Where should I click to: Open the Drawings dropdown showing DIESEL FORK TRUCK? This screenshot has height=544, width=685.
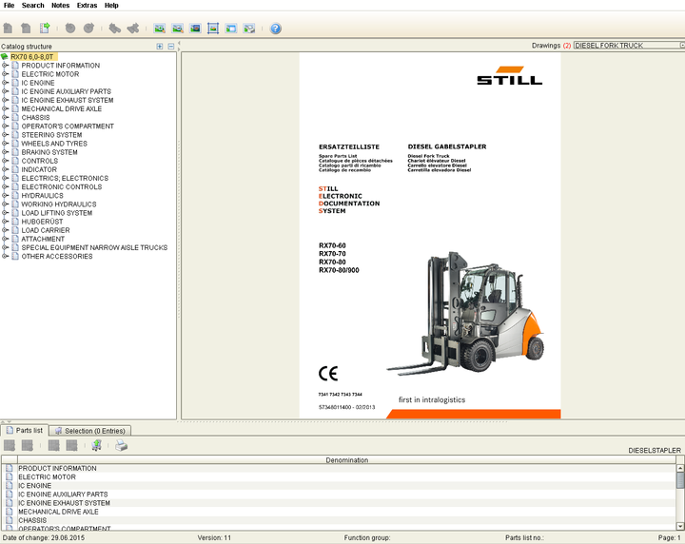click(x=629, y=46)
